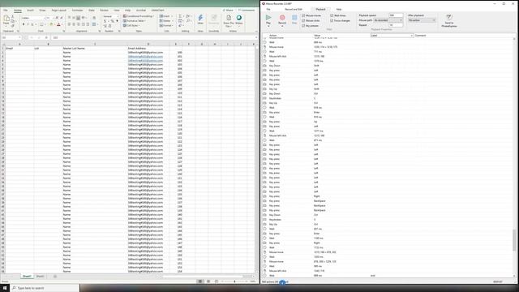Screen dimensions: 519x292
Task: Click the Delete cells button in Excel
Action: pyautogui.click(x=165, y=21)
